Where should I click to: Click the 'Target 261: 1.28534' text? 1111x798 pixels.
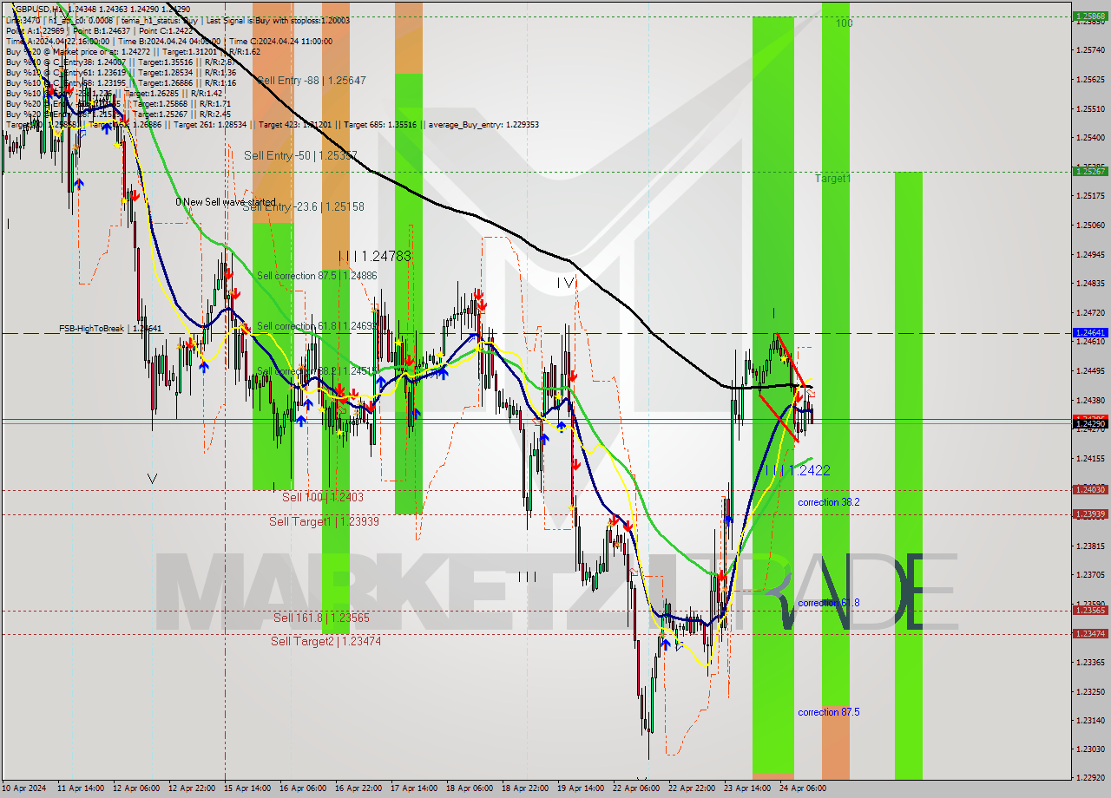click(211, 125)
